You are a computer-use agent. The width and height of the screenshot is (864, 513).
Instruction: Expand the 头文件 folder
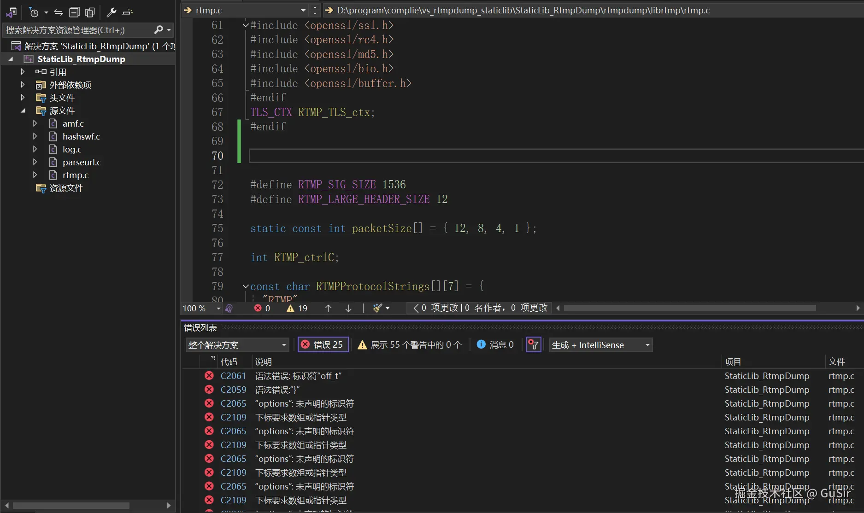point(22,98)
